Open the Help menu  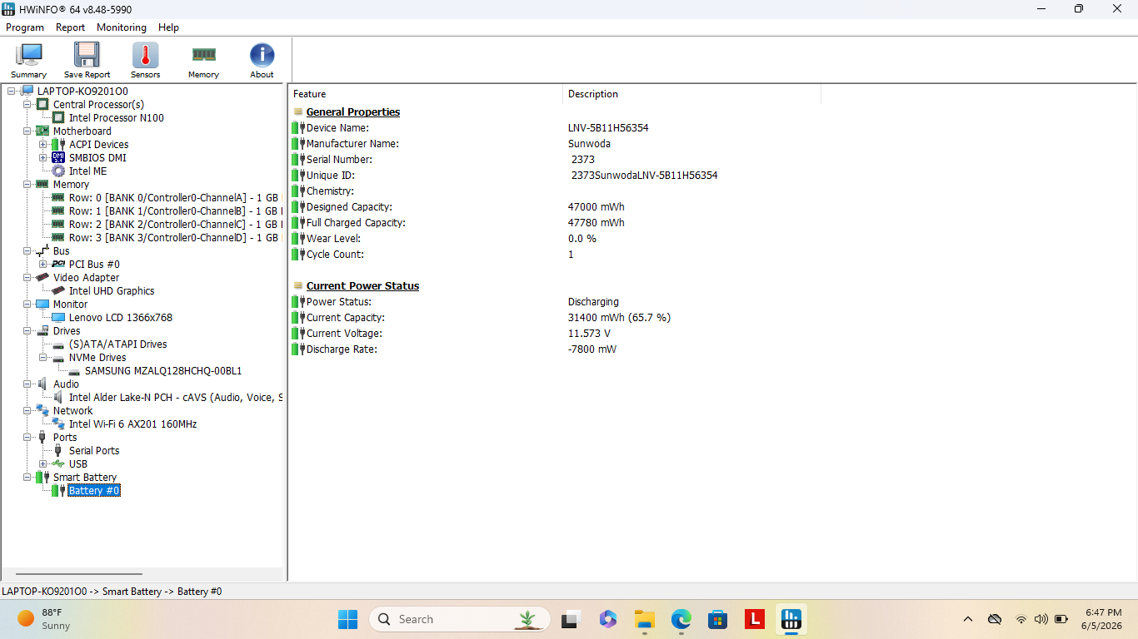coord(168,27)
